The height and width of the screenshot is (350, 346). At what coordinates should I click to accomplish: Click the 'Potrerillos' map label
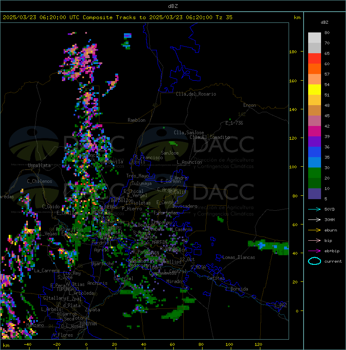69,229
